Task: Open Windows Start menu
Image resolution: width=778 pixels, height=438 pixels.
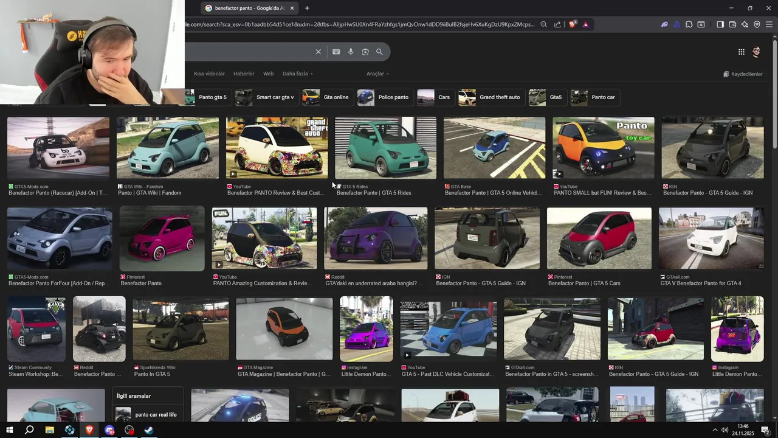Action: [x=10, y=430]
